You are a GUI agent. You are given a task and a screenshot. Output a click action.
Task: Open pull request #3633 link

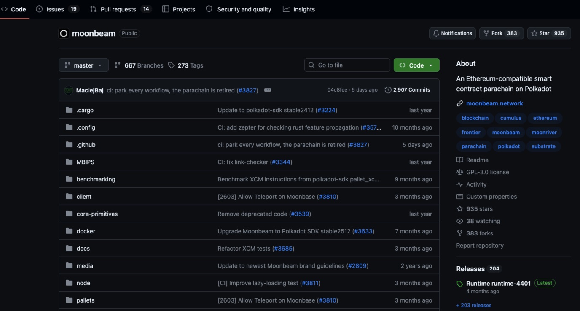point(363,231)
